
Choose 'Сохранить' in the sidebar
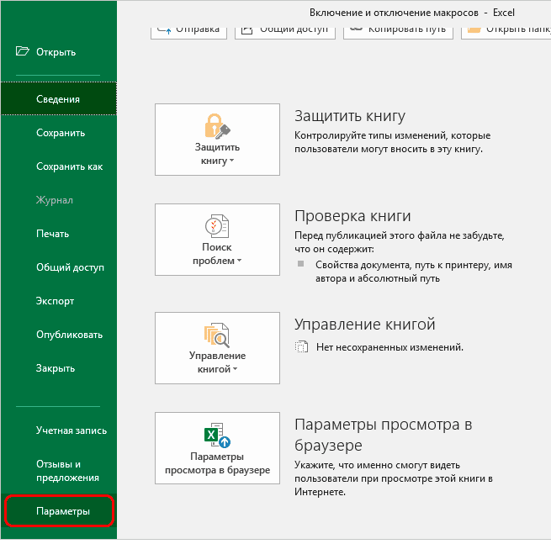58,133
